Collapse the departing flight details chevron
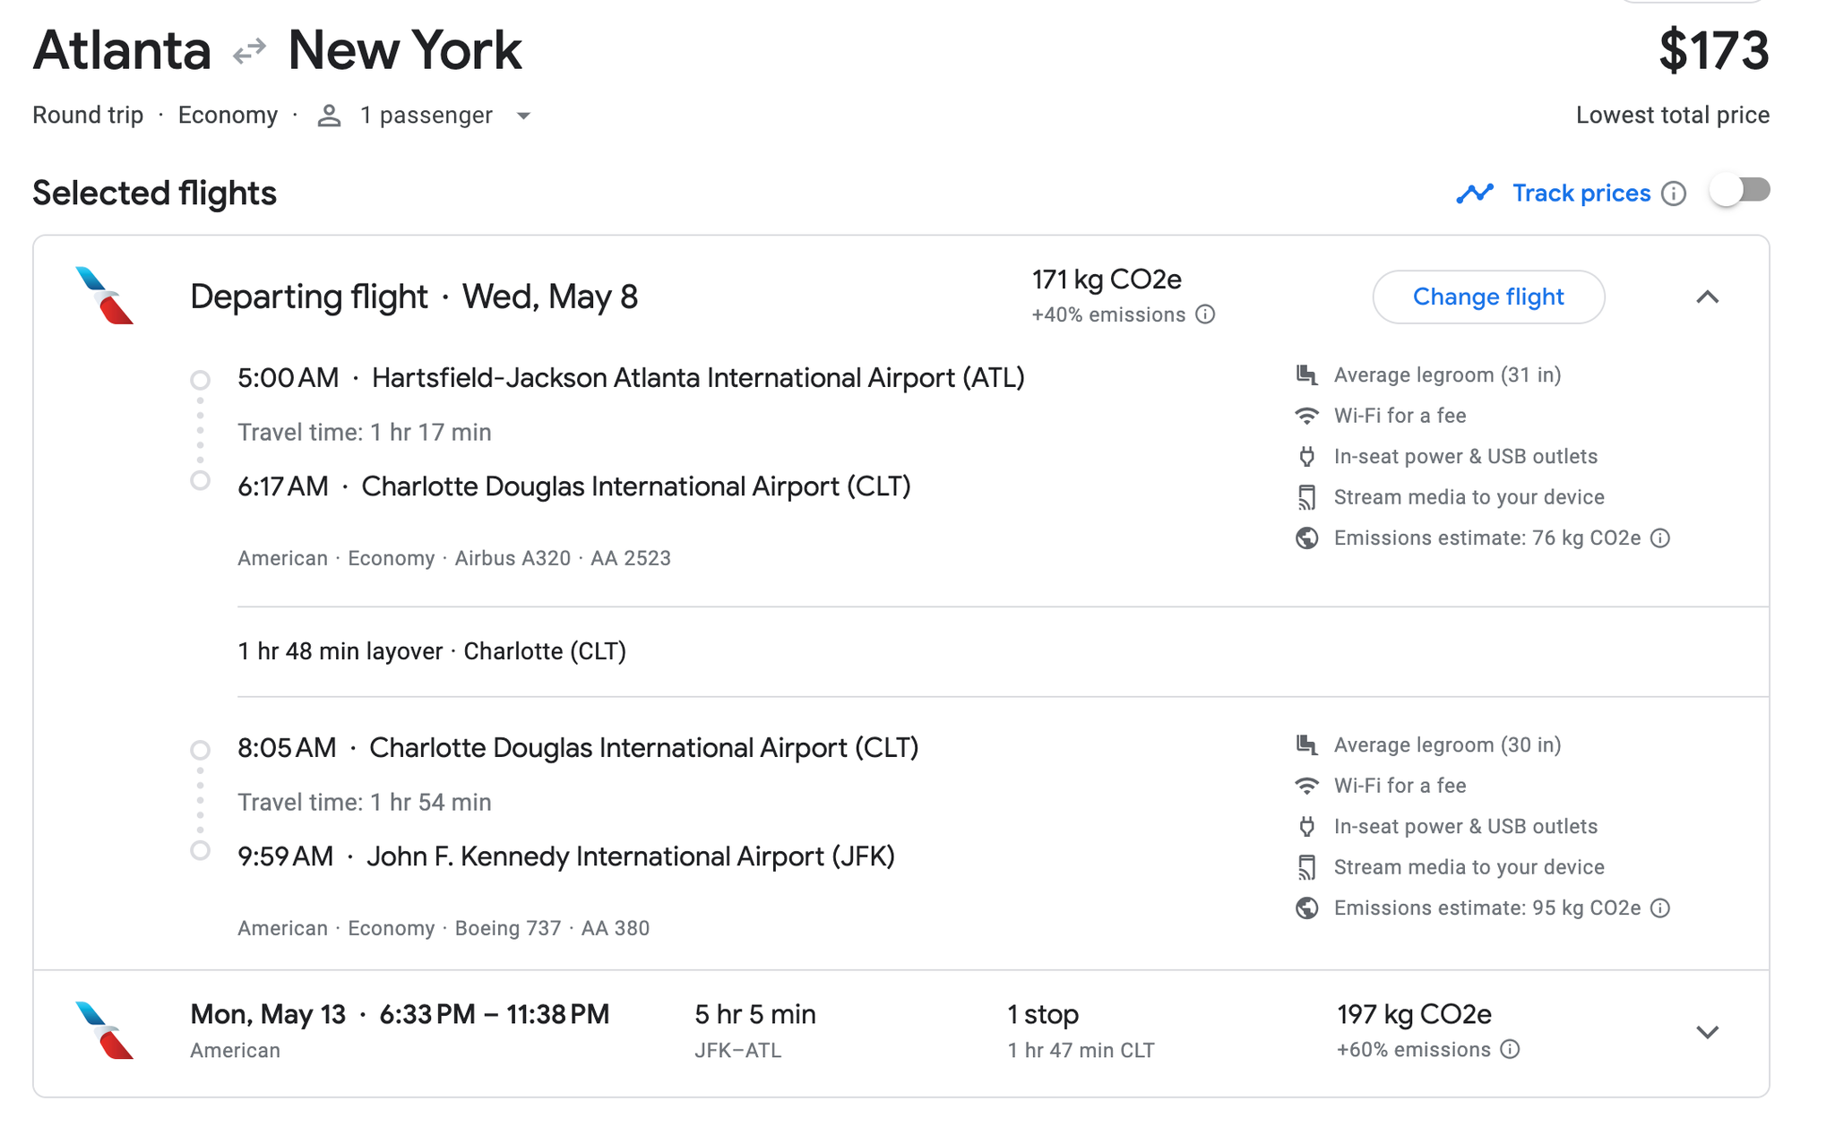1835x1127 pixels. click(1710, 297)
